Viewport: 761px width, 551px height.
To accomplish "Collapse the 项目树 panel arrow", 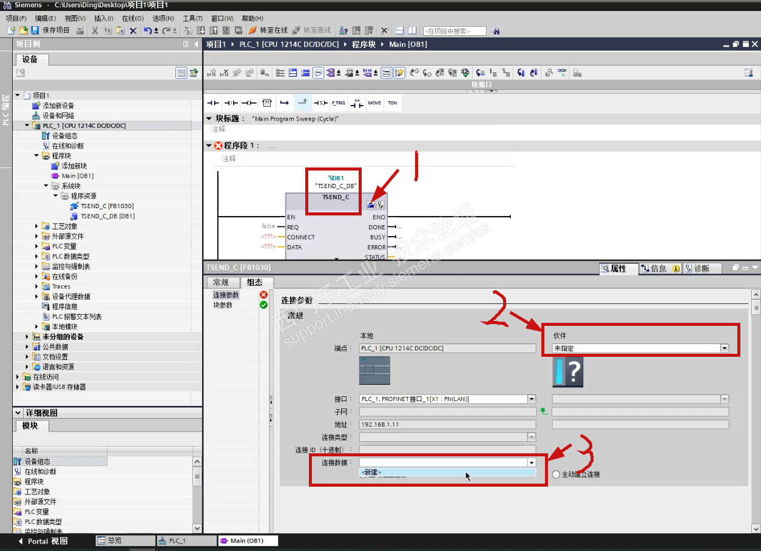I will (196, 44).
